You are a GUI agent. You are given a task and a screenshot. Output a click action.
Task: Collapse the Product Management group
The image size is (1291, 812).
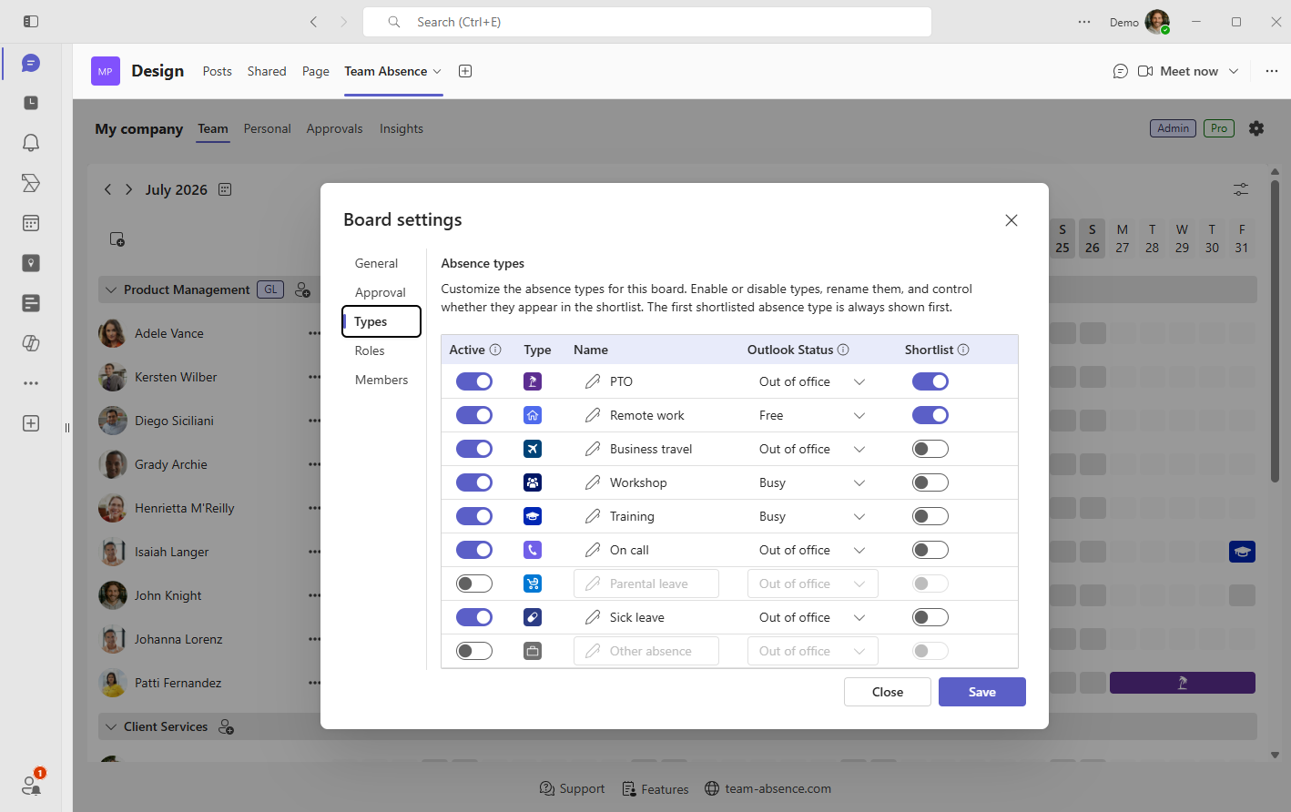[111, 289]
